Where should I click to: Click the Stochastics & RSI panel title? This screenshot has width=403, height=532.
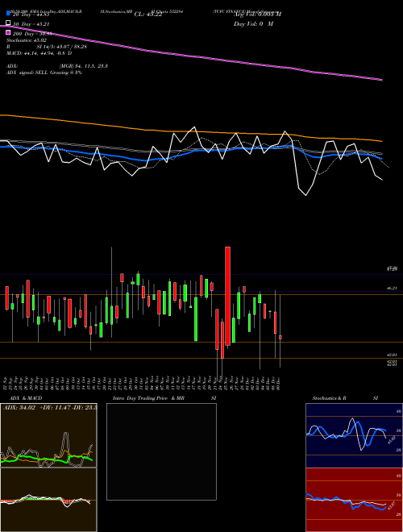(x=345, y=398)
